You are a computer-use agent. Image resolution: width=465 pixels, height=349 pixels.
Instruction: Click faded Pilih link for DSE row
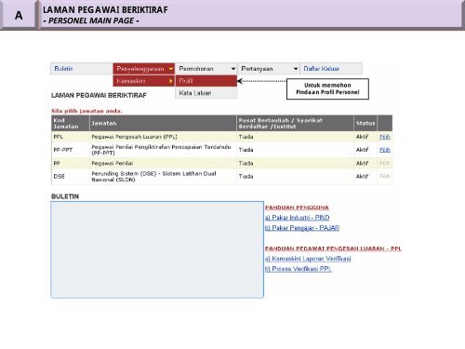pos(385,176)
